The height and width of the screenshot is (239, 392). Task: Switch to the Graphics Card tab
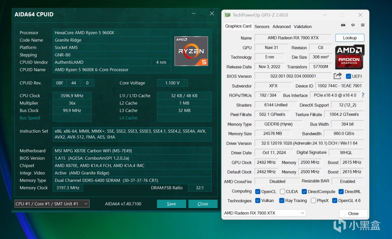pos(238,26)
